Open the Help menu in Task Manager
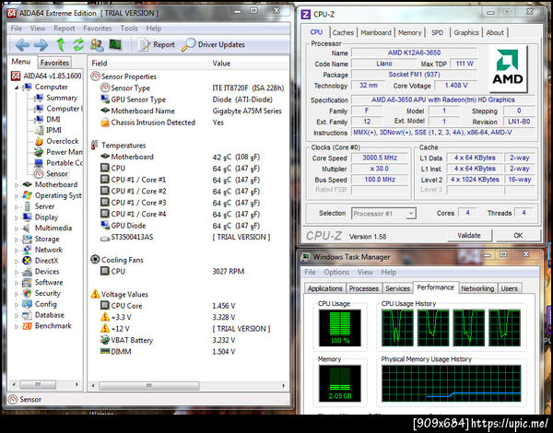Image resolution: width=553 pixels, height=433 pixels. coord(389,272)
